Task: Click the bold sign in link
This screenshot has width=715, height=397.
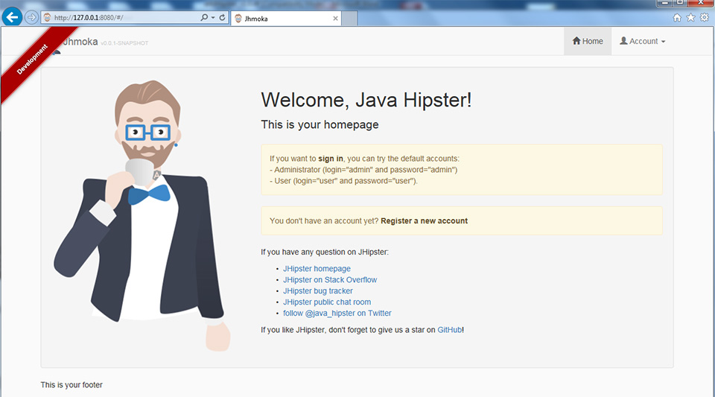Action: coord(331,159)
